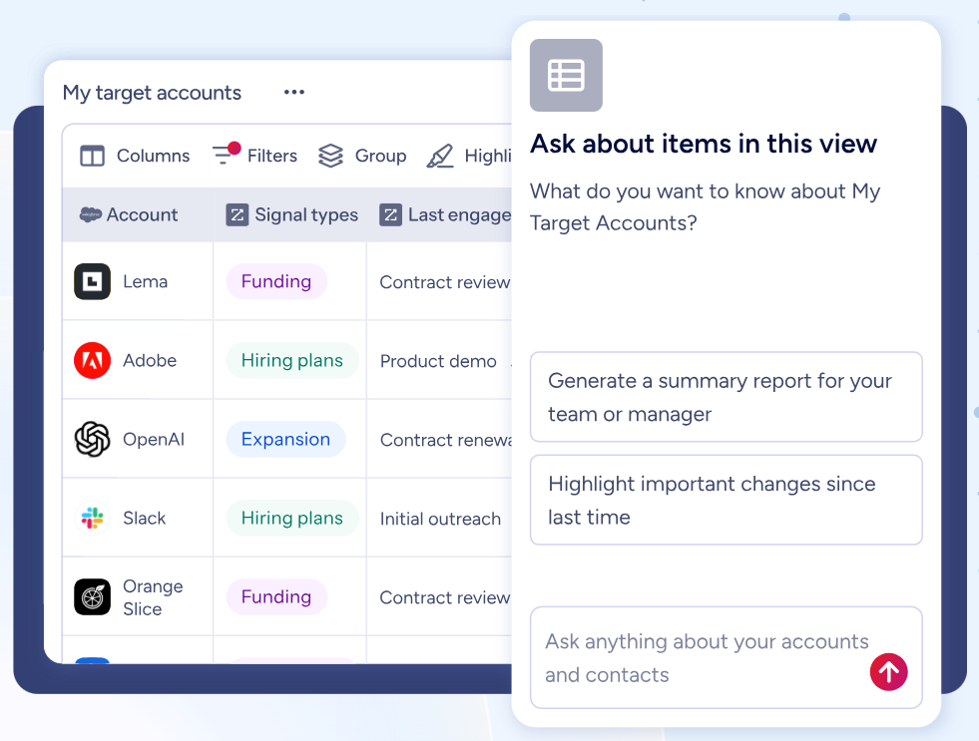Click the gray table view icon in Ask panel
The height and width of the screenshot is (741, 979).
coord(566,76)
